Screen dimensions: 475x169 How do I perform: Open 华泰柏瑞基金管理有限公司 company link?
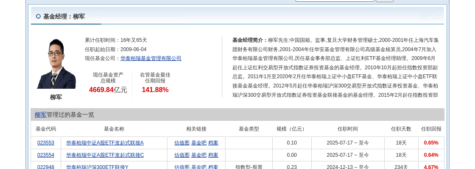[151, 58]
